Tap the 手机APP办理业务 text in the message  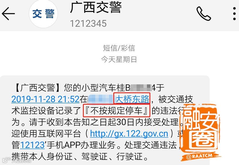pyautogui.click(x=81, y=145)
